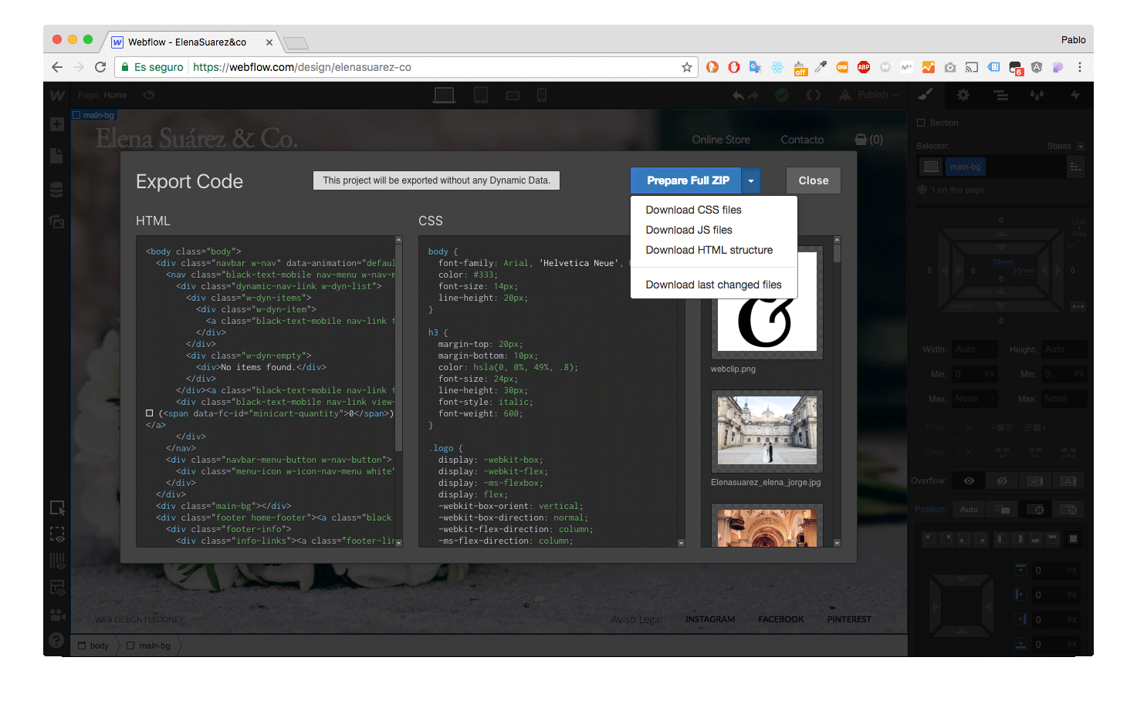Switch to mobile portrait breakpoint view
Screen dimensions: 1137x718
pos(542,95)
